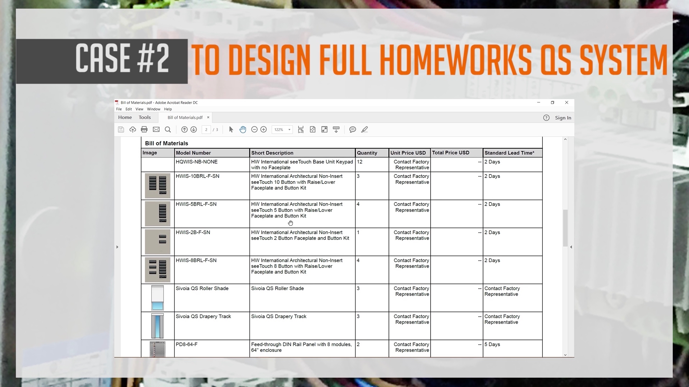This screenshot has width=689, height=387.
Task: Activate the Hand pan tool
Action: 243,130
